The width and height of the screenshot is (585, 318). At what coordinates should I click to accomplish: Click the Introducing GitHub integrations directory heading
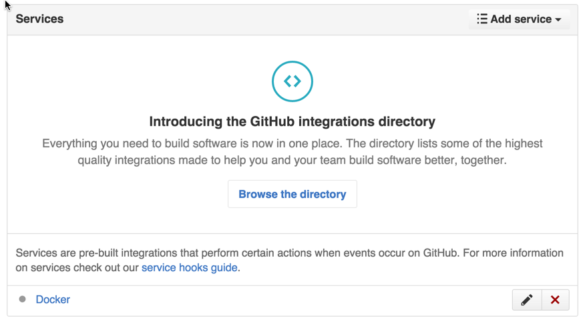coord(292,121)
